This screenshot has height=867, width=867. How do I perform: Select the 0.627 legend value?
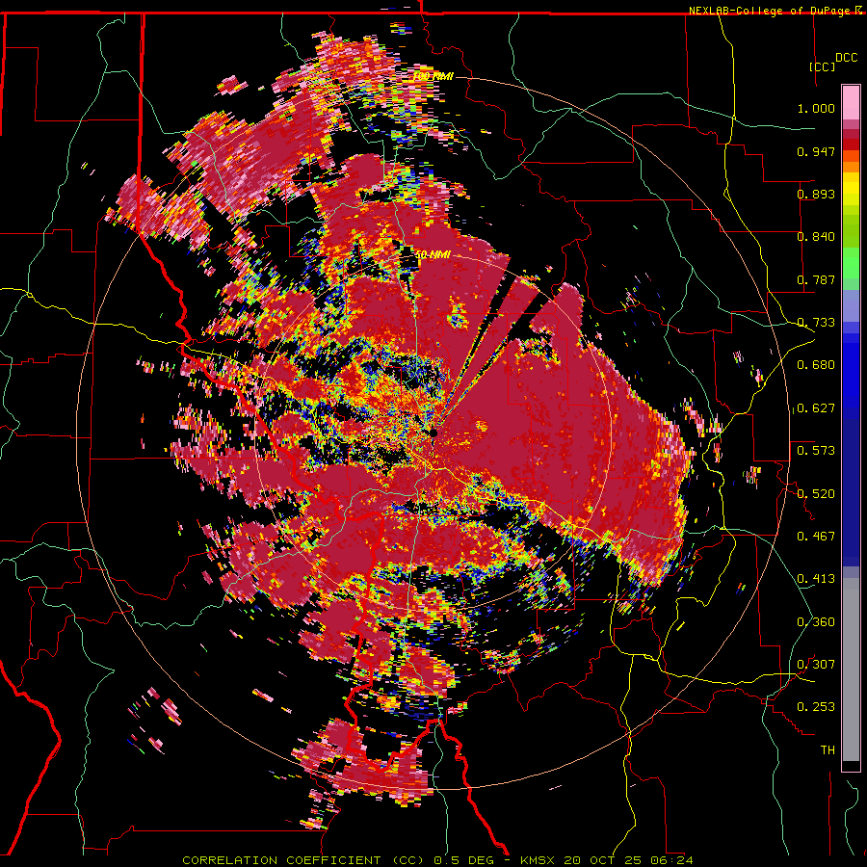click(x=816, y=408)
